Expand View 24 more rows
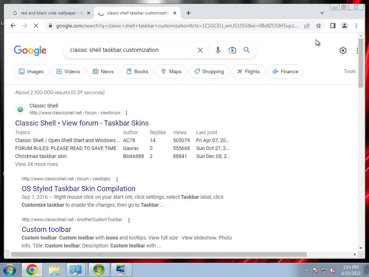The width and height of the screenshot is (369, 277). tap(36, 164)
